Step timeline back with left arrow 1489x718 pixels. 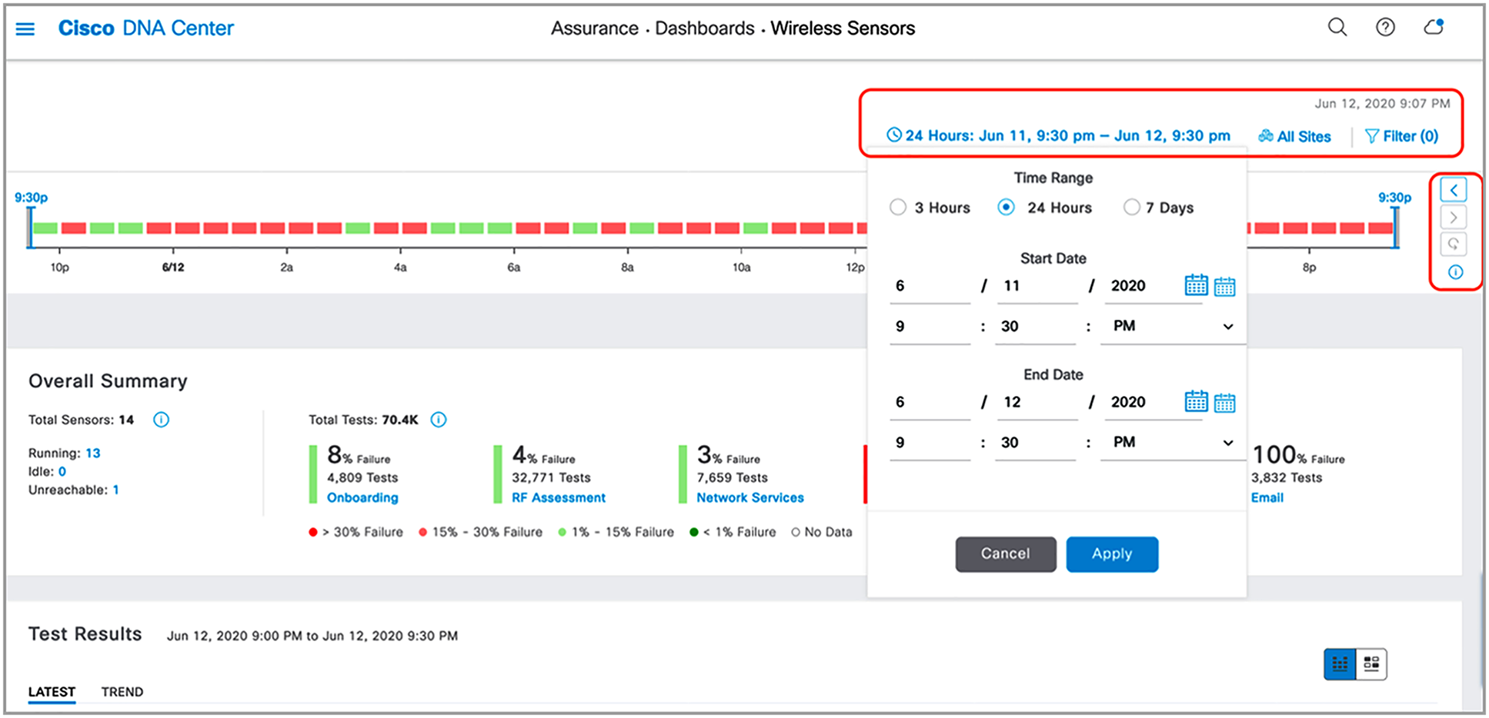click(1454, 191)
